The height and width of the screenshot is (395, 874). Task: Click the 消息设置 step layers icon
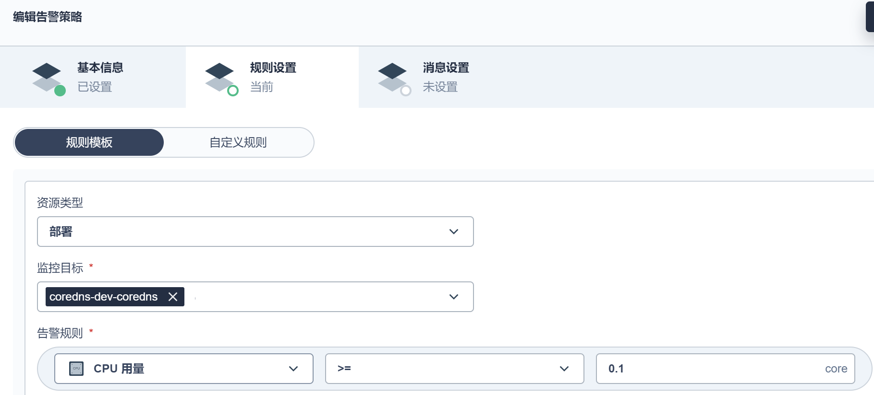coord(392,77)
